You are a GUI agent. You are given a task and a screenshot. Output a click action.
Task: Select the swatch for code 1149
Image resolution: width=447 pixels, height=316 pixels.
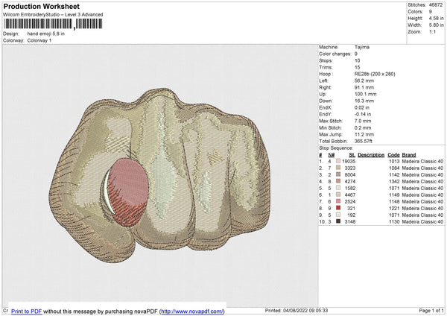click(338, 195)
